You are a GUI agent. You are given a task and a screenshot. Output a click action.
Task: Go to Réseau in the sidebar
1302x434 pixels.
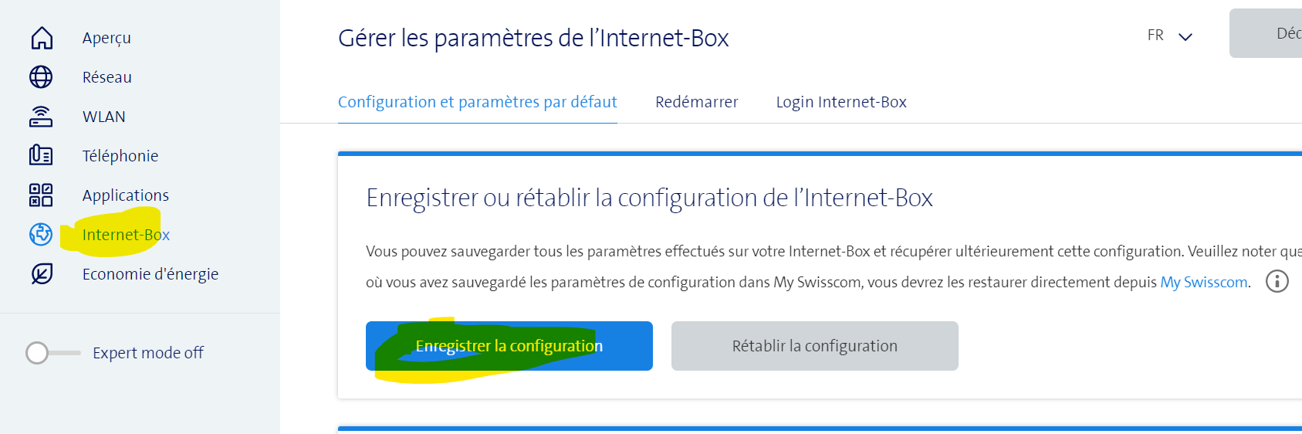[107, 77]
